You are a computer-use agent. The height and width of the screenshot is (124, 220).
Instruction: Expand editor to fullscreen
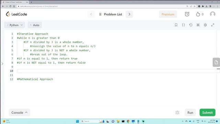[213, 25]
